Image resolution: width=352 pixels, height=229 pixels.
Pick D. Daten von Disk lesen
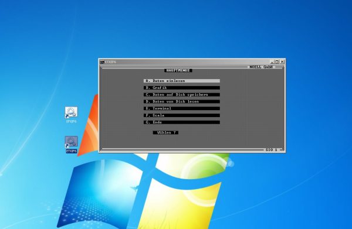point(182,101)
